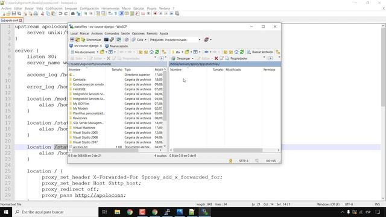Viewport: 386px width, 217px height.
Task: Sort the remote panel by Permisos column
Action: click(x=269, y=70)
